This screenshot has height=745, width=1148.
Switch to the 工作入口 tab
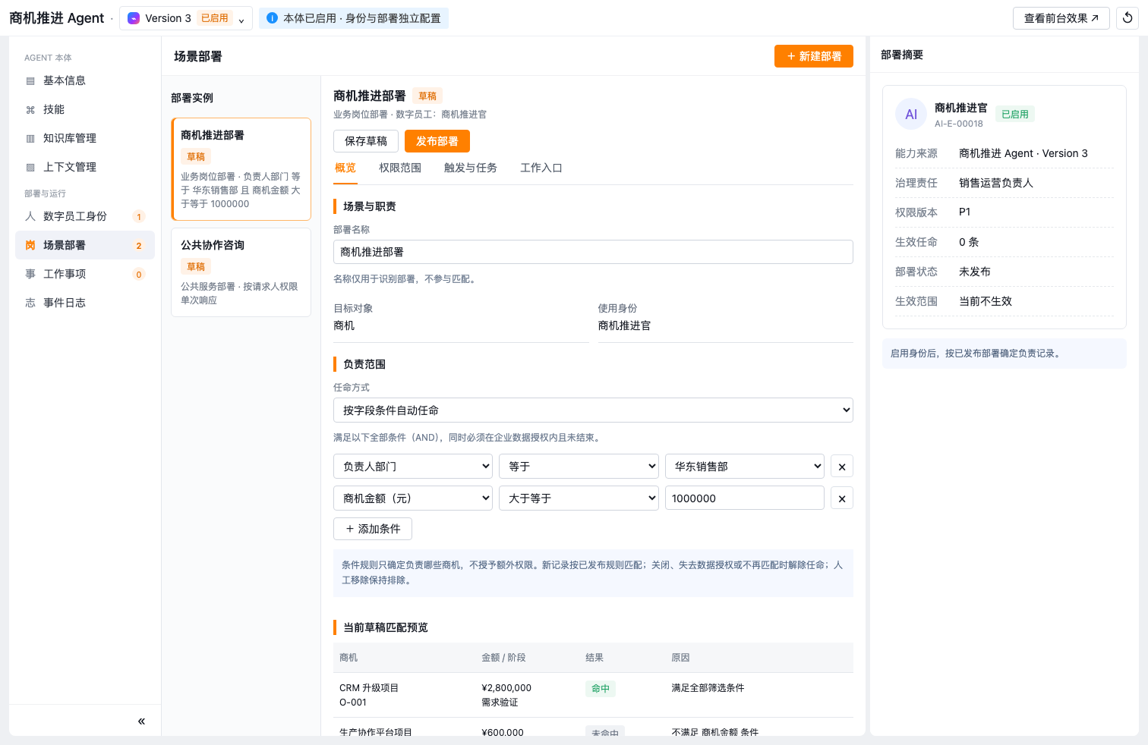click(541, 168)
